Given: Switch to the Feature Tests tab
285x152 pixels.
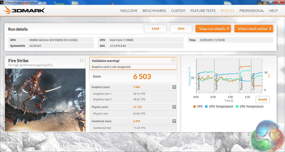Looking at the screenshot, I should point(203,11).
